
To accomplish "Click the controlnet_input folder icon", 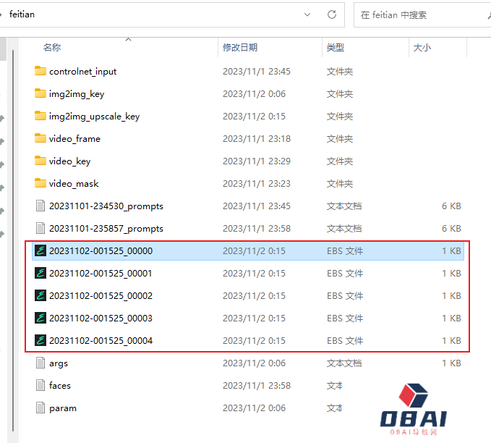I will pos(40,71).
